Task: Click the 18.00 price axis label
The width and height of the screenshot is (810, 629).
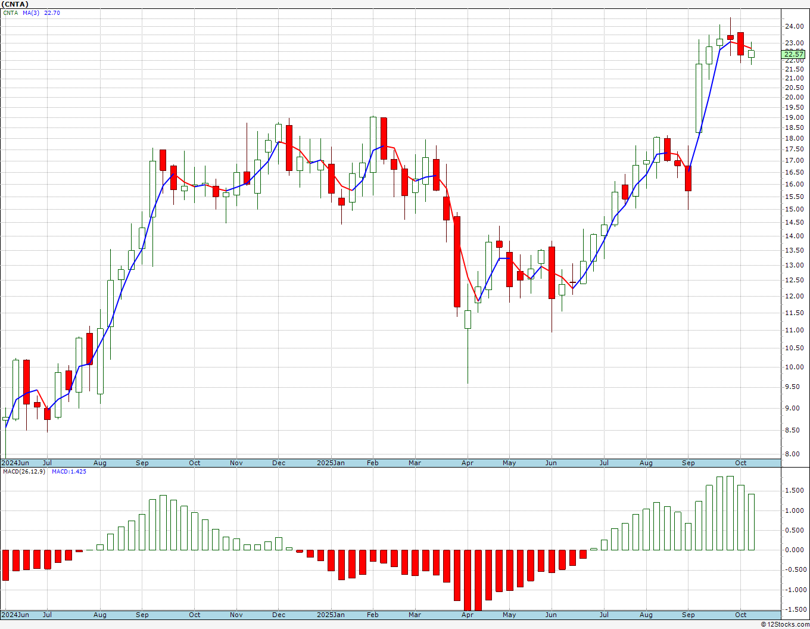Action: pos(794,138)
